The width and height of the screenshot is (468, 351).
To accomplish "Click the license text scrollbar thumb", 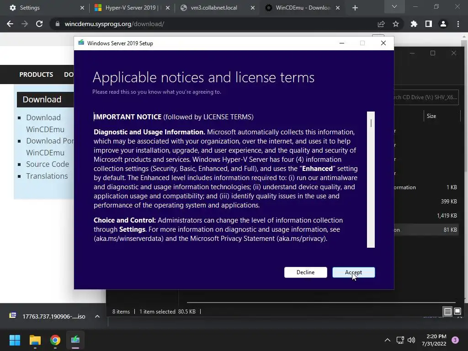I will pyautogui.click(x=371, y=123).
